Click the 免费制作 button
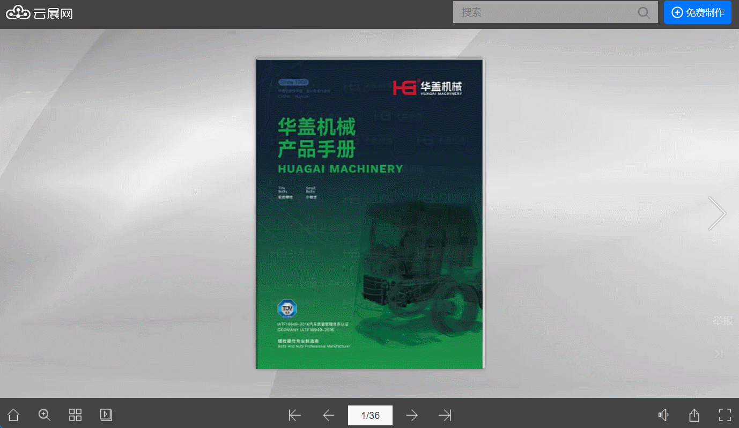The width and height of the screenshot is (739, 428). pyautogui.click(x=698, y=12)
